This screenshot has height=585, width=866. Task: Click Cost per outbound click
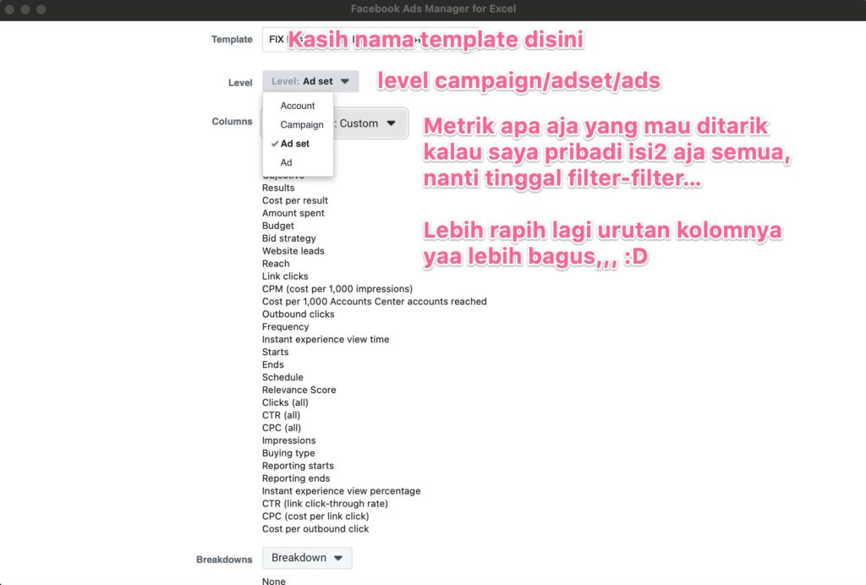[315, 529]
